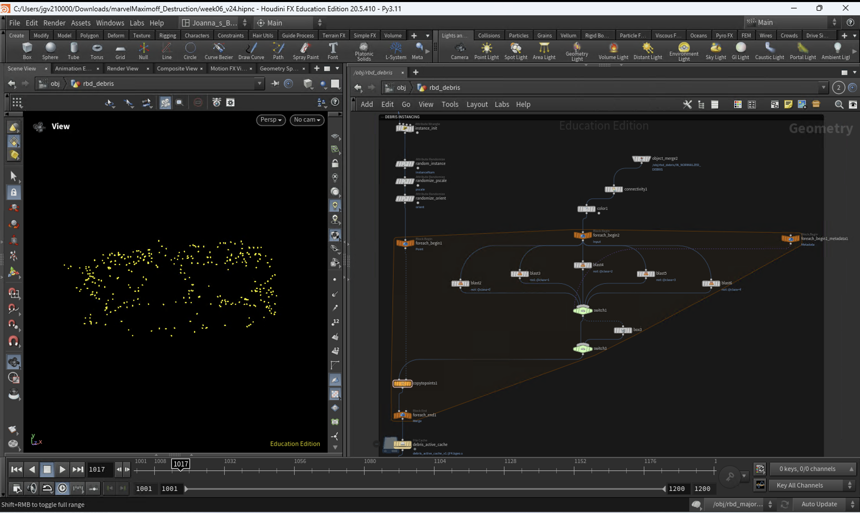Select the Spot Light shelf tool
The width and height of the screenshot is (860, 513).
(x=515, y=51)
